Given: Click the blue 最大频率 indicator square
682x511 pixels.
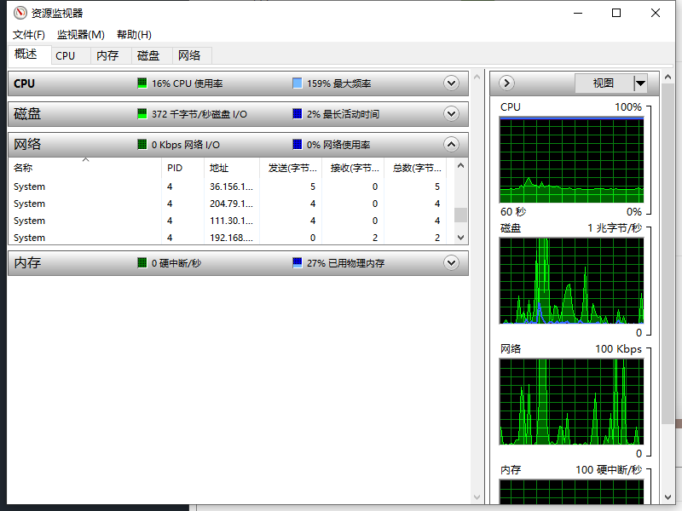Looking at the screenshot, I should [297, 83].
